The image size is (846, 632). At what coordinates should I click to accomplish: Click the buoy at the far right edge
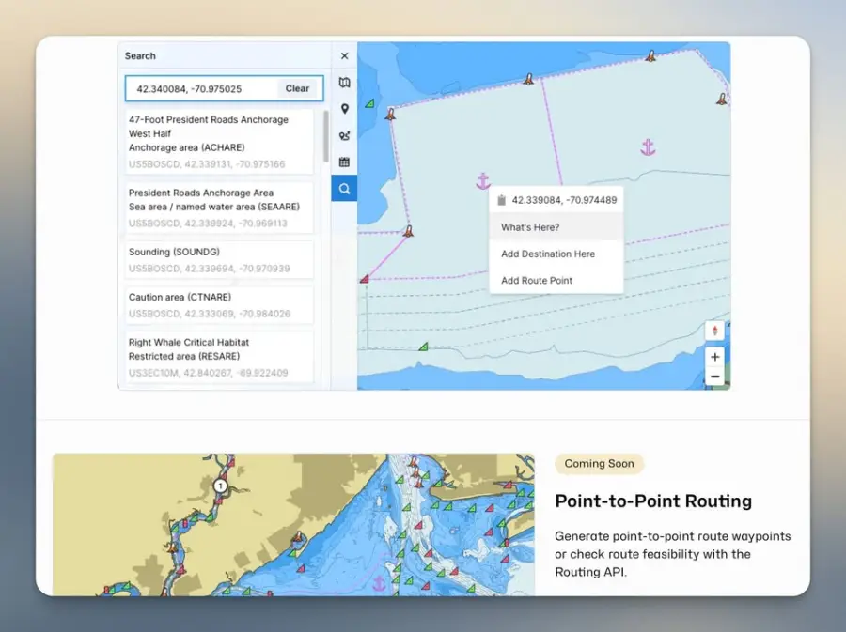721,99
